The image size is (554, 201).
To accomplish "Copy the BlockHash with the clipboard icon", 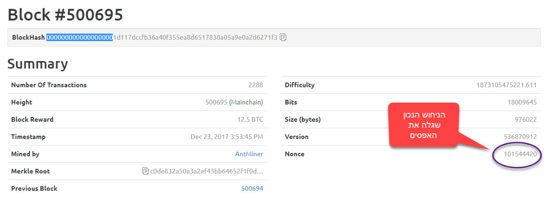I will coord(283,37).
